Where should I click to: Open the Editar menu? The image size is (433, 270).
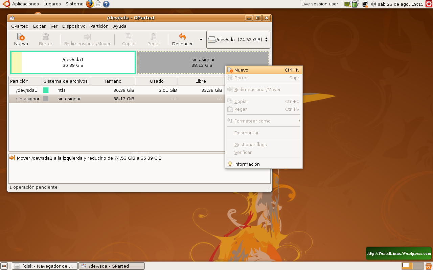[39, 26]
